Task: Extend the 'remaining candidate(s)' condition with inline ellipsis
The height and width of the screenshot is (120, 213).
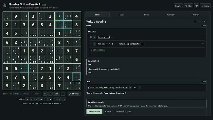Action: 145,44
